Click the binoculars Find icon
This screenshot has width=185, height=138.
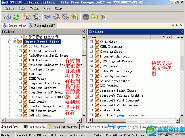[48, 17]
